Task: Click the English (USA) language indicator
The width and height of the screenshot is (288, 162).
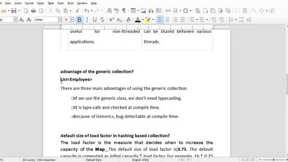Action: (140, 160)
